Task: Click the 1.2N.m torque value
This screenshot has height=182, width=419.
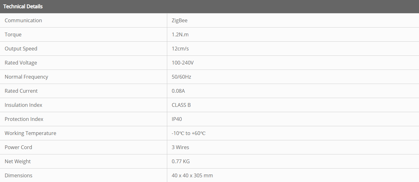Action: coord(180,34)
